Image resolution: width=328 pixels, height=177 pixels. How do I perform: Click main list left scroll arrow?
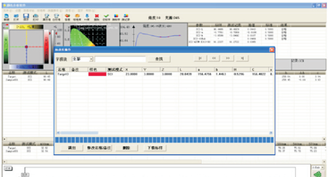[x=5, y=139]
